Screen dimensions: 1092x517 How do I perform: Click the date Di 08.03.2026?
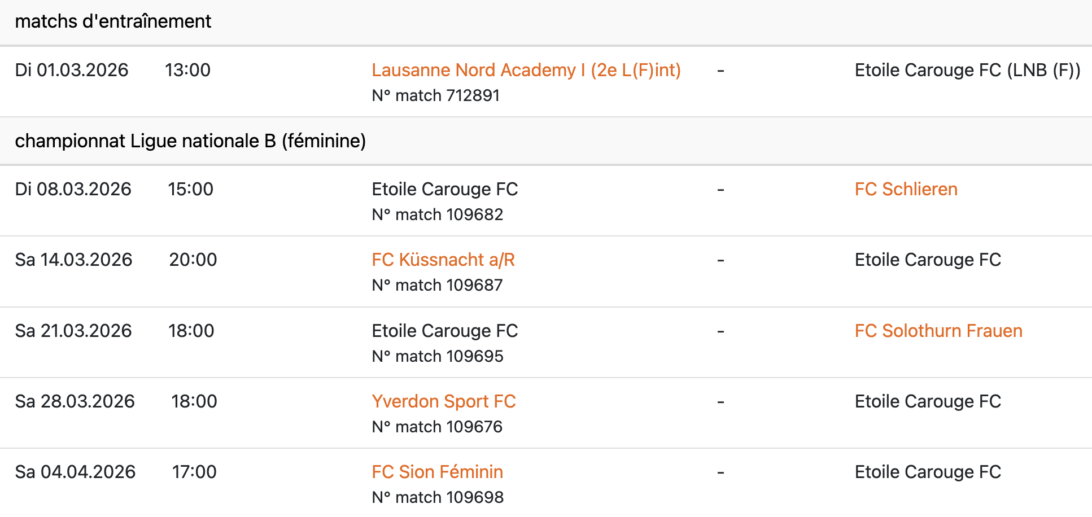pos(73,189)
